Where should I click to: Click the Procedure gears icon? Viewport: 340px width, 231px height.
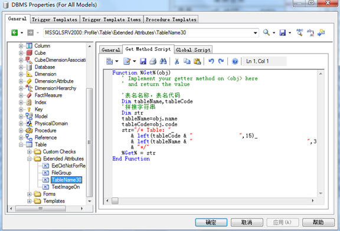(29, 131)
